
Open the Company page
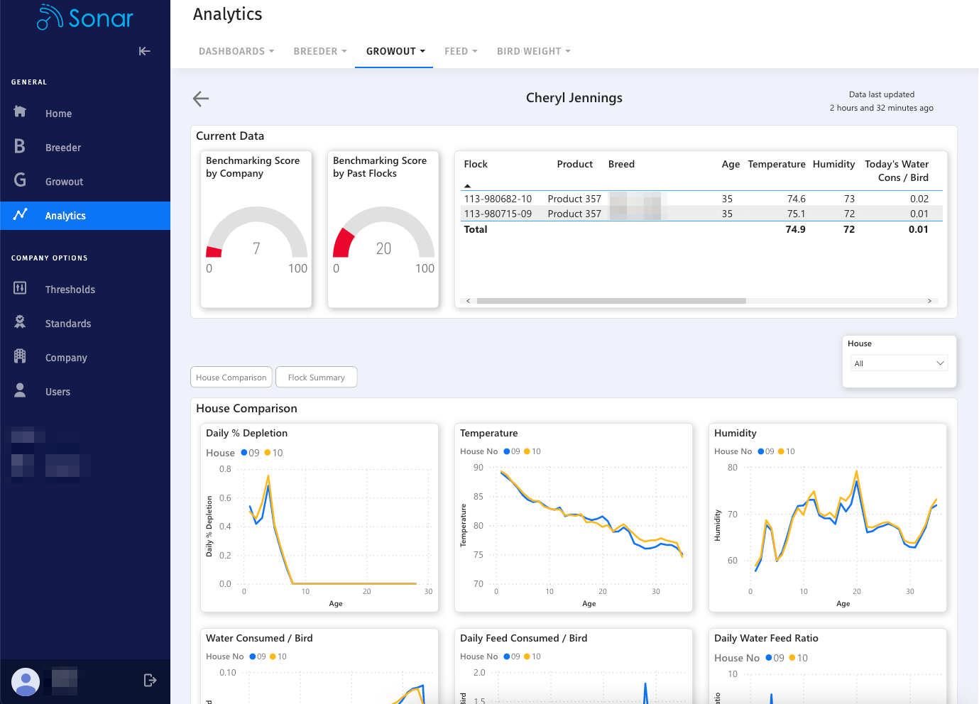click(66, 358)
